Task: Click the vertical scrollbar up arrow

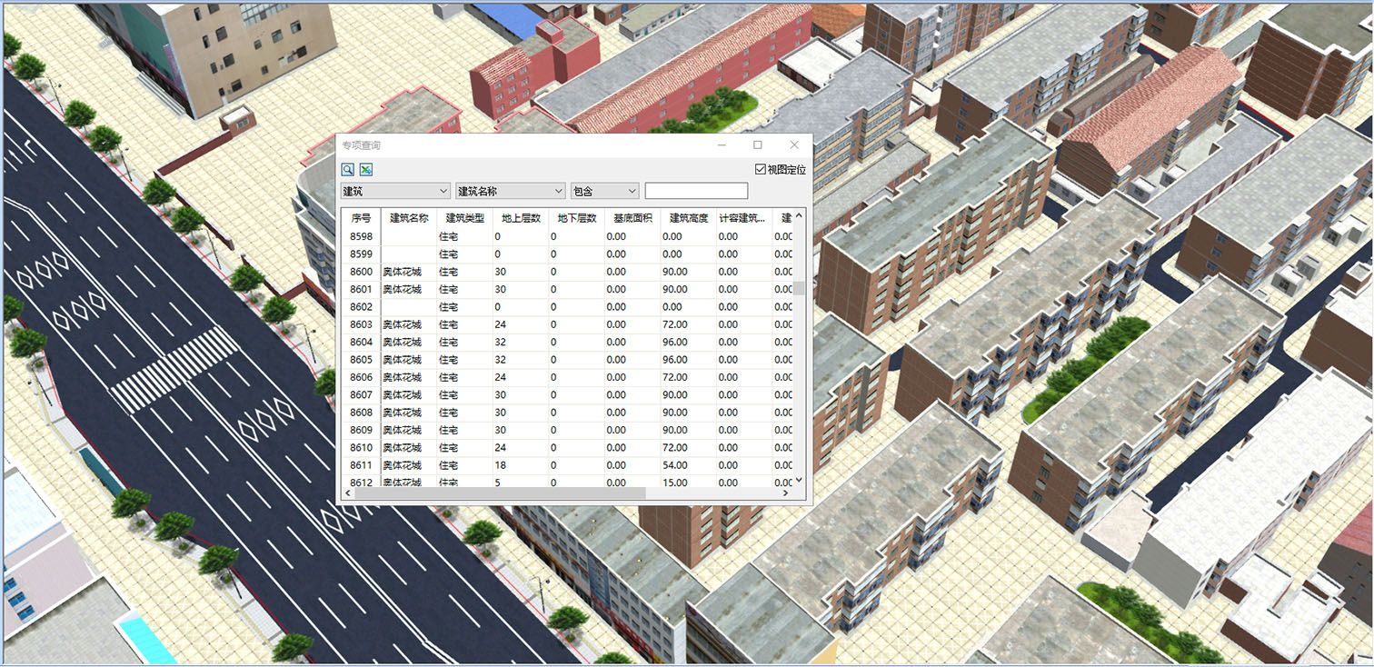Action: [799, 215]
